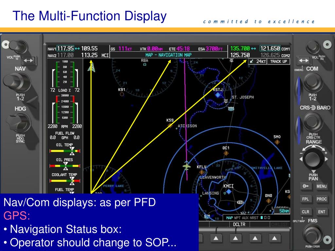
Task: Click the TRACK UP orientation box
Action: point(279,61)
